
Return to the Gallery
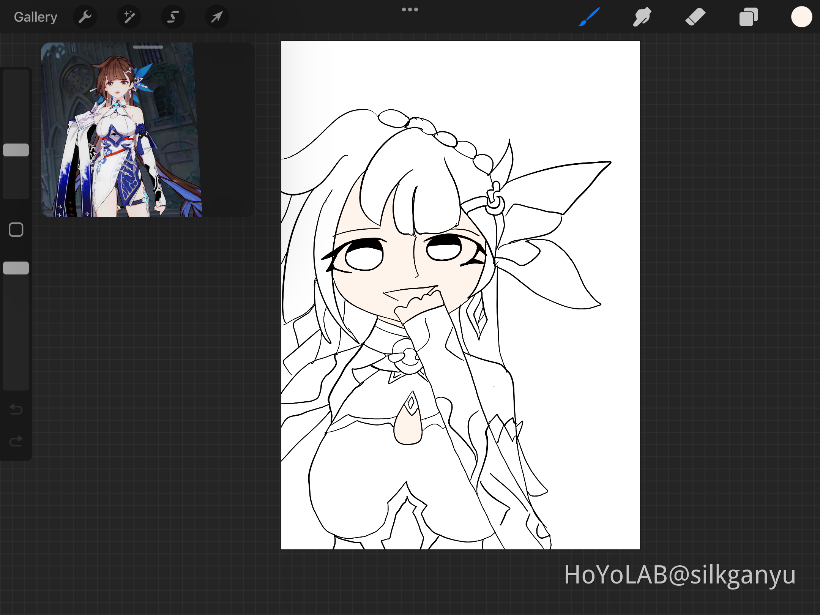35,16
